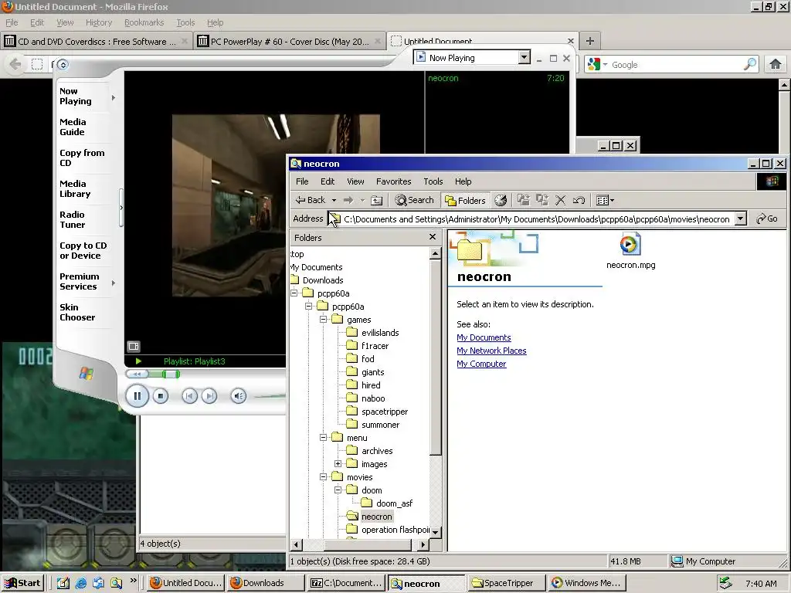
Task: Collapse the games folder in tree
Action: click(324, 319)
